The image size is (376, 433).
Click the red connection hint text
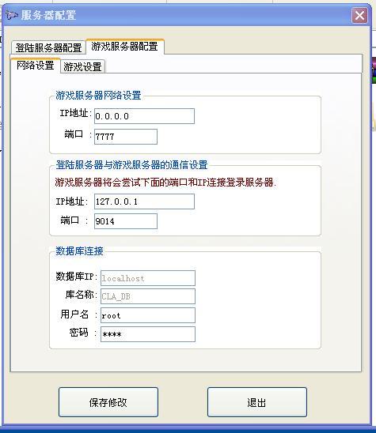[165, 183]
